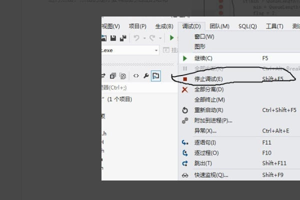Click the red X Detach All icon
Viewport: 300px width, 200px height.
(x=185, y=89)
